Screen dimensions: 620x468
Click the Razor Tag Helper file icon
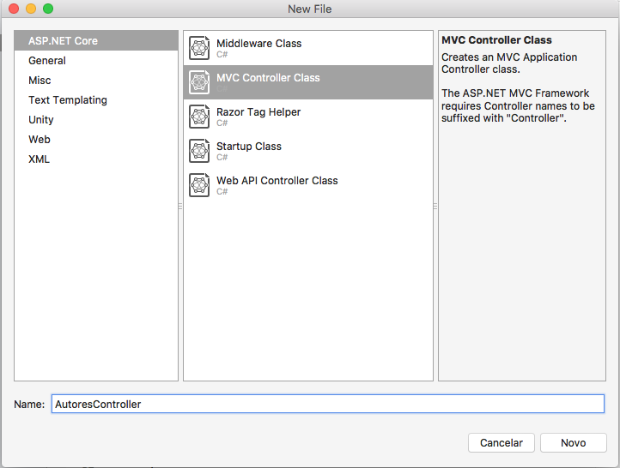(199, 117)
